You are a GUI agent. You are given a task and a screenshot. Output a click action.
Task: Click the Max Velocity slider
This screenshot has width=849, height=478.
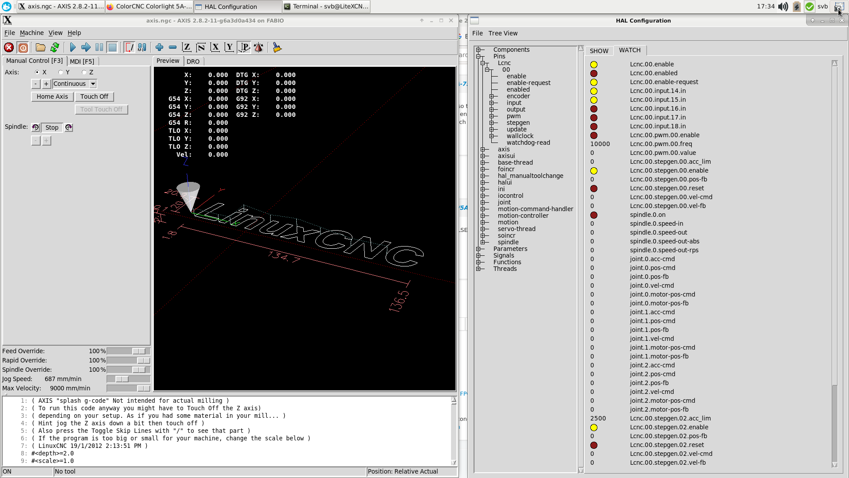[128, 388]
